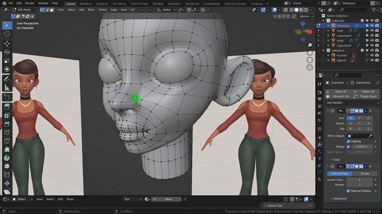Select the Select Box tool in viewport toolbar
Image resolution: width=382 pixels, height=214 pixels.
pyautogui.click(x=7, y=26)
